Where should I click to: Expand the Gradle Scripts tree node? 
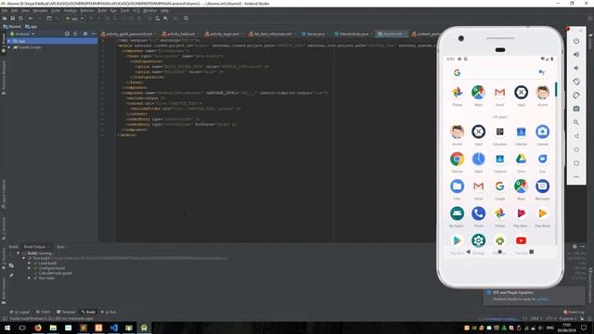(x=9, y=47)
